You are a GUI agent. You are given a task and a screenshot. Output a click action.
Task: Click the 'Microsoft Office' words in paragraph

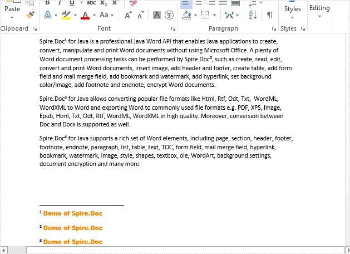[x=225, y=50]
